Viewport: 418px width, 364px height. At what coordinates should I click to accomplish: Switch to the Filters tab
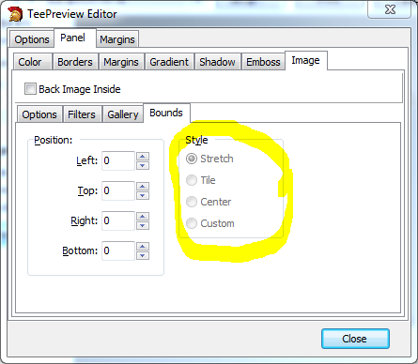82,114
